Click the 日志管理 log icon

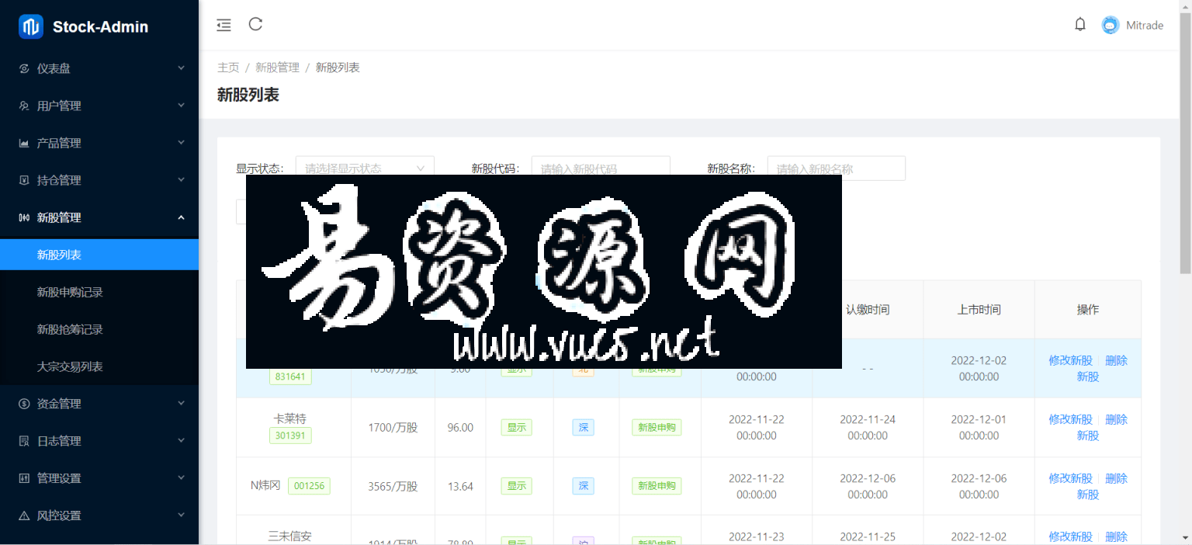24,441
